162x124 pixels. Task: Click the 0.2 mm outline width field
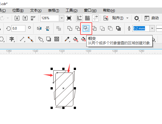141,28
